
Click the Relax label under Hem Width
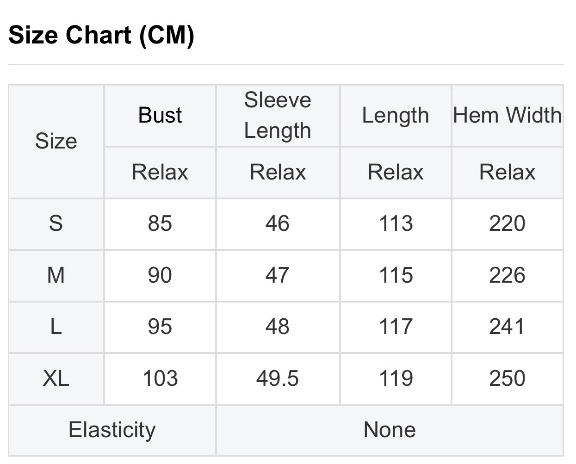tap(507, 172)
